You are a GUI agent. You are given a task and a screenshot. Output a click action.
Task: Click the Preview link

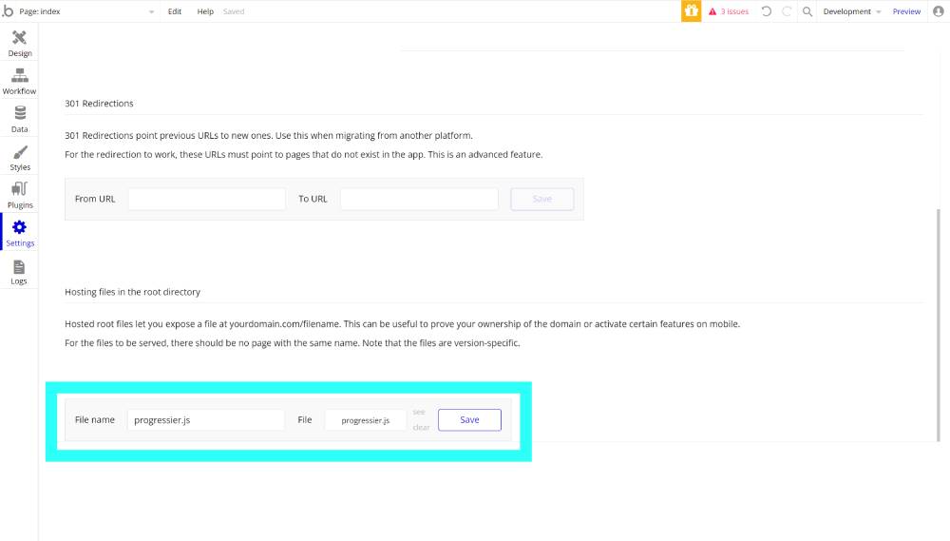click(906, 11)
